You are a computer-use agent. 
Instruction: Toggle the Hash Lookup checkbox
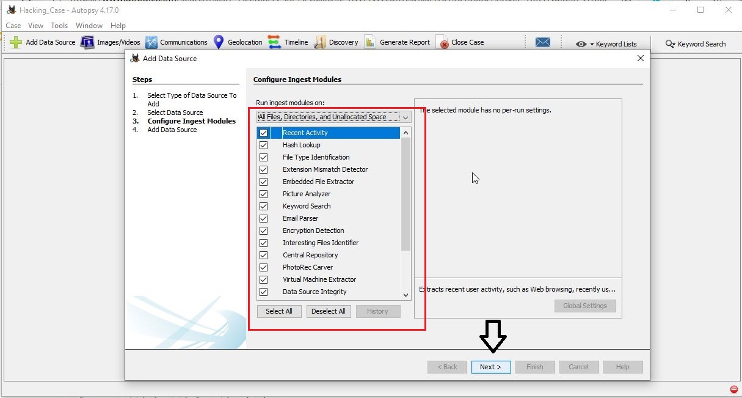(263, 145)
